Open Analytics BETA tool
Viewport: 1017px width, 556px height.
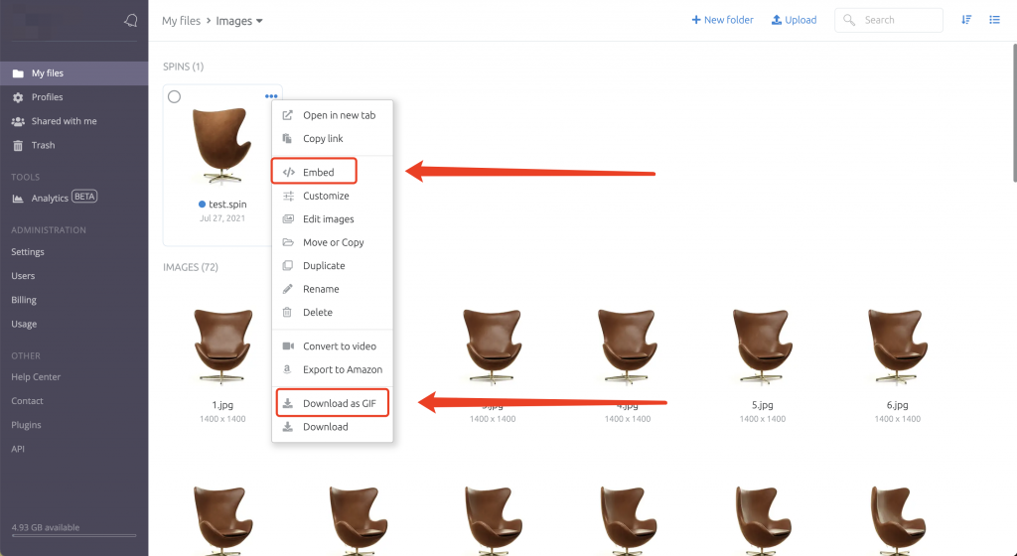pyautogui.click(x=55, y=198)
